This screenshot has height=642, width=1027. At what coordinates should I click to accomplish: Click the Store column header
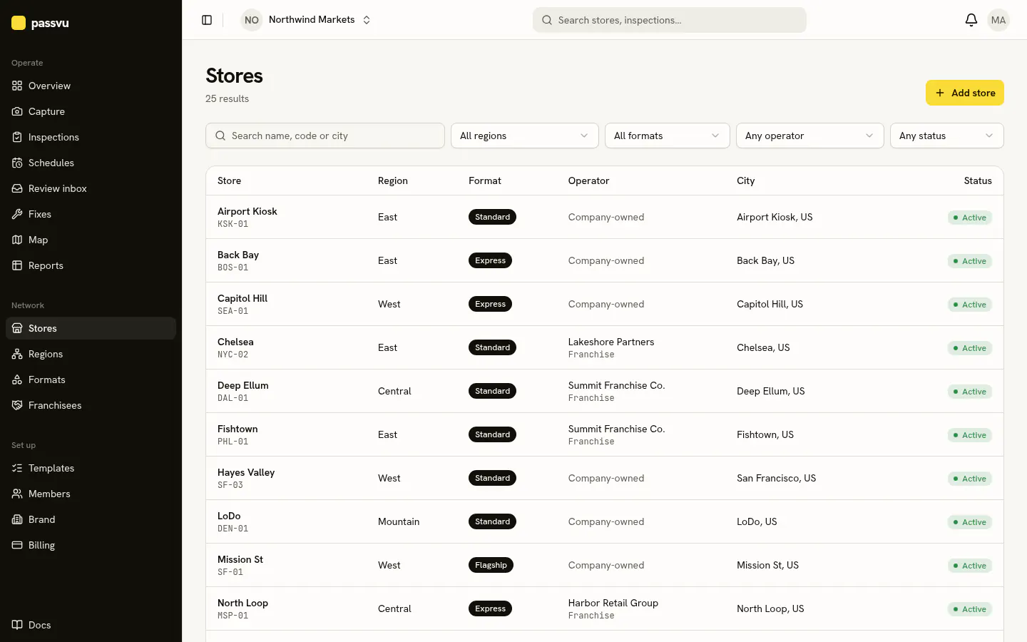[x=229, y=180]
